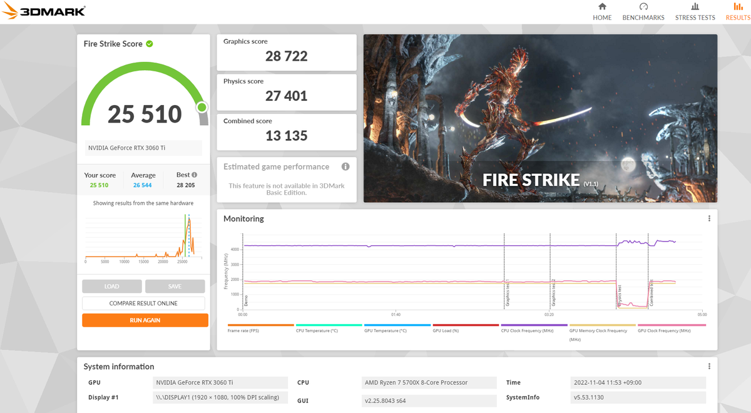The height and width of the screenshot is (413, 751).
Task: Click the Fire Strike preview image
Action: pyautogui.click(x=540, y=118)
